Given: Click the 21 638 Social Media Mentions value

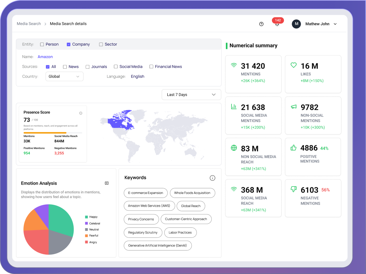Looking at the screenshot, I should coord(253,108).
